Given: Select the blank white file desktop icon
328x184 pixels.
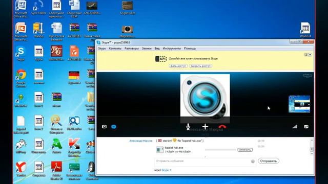Looking at the screenshot, I should coord(20,124).
